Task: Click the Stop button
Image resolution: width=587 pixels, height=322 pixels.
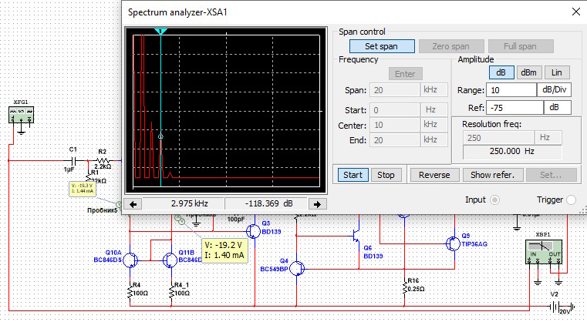Action: pyautogui.click(x=386, y=174)
